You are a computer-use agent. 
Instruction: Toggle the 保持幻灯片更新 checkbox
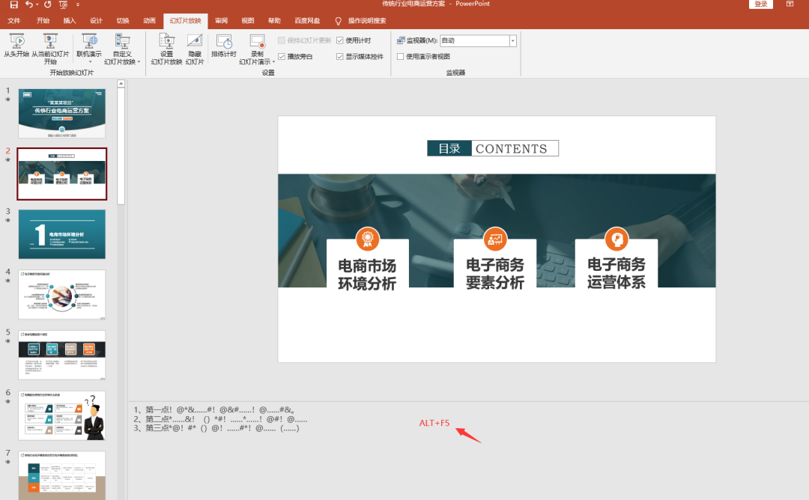(x=282, y=40)
